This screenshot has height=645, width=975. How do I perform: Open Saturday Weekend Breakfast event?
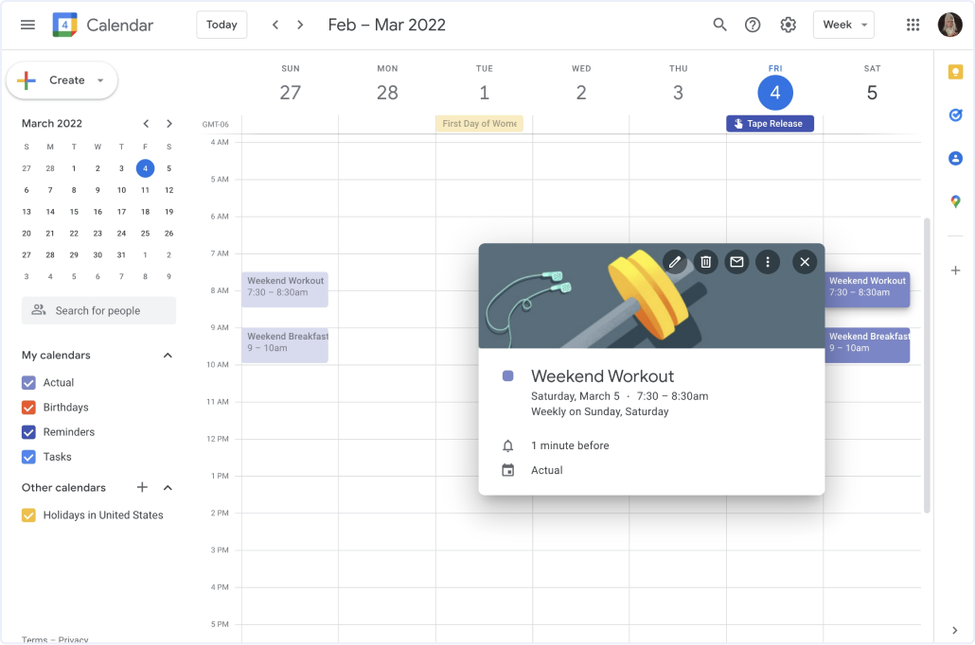click(x=867, y=345)
